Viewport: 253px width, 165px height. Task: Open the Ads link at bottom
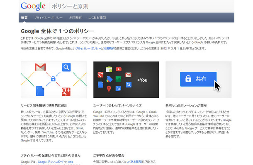[71, 162]
